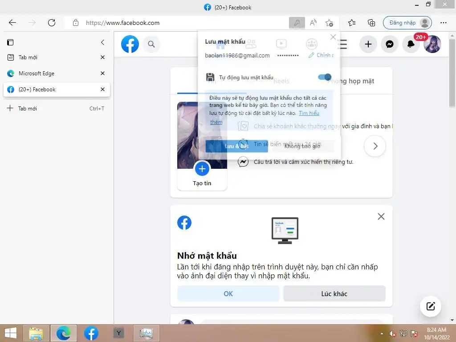Open the Y app in taskbar
Screen dimensions: 456x342
[x=118, y=333]
